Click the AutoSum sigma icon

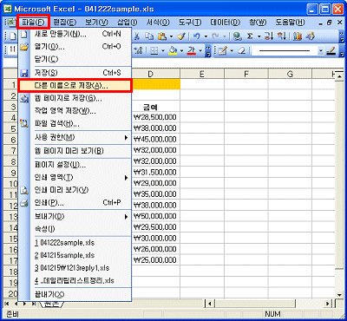tap(250, 36)
